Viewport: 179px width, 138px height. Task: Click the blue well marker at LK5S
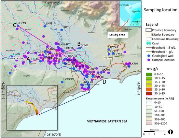(45, 26)
